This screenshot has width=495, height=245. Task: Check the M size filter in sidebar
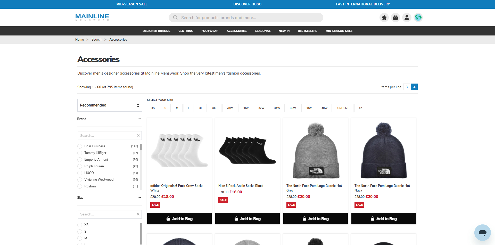[80, 238]
